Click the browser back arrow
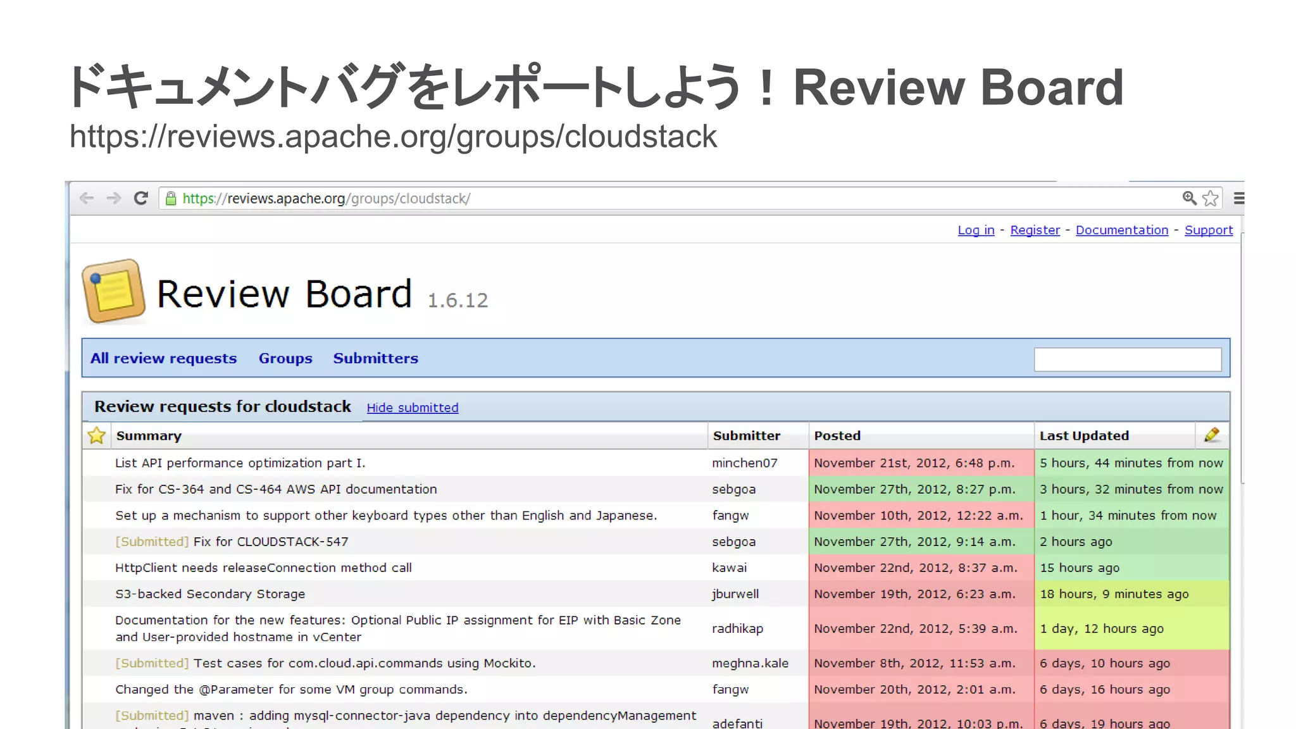 pyautogui.click(x=87, y=199)
